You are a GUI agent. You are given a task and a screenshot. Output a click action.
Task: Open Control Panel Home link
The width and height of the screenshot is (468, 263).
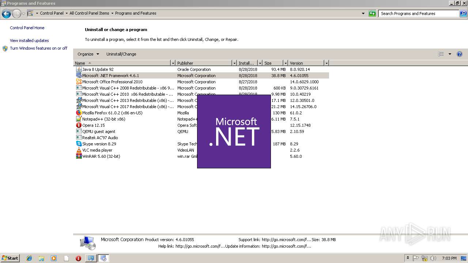point(27,28)
